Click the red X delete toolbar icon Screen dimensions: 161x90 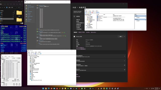(92, 13)
